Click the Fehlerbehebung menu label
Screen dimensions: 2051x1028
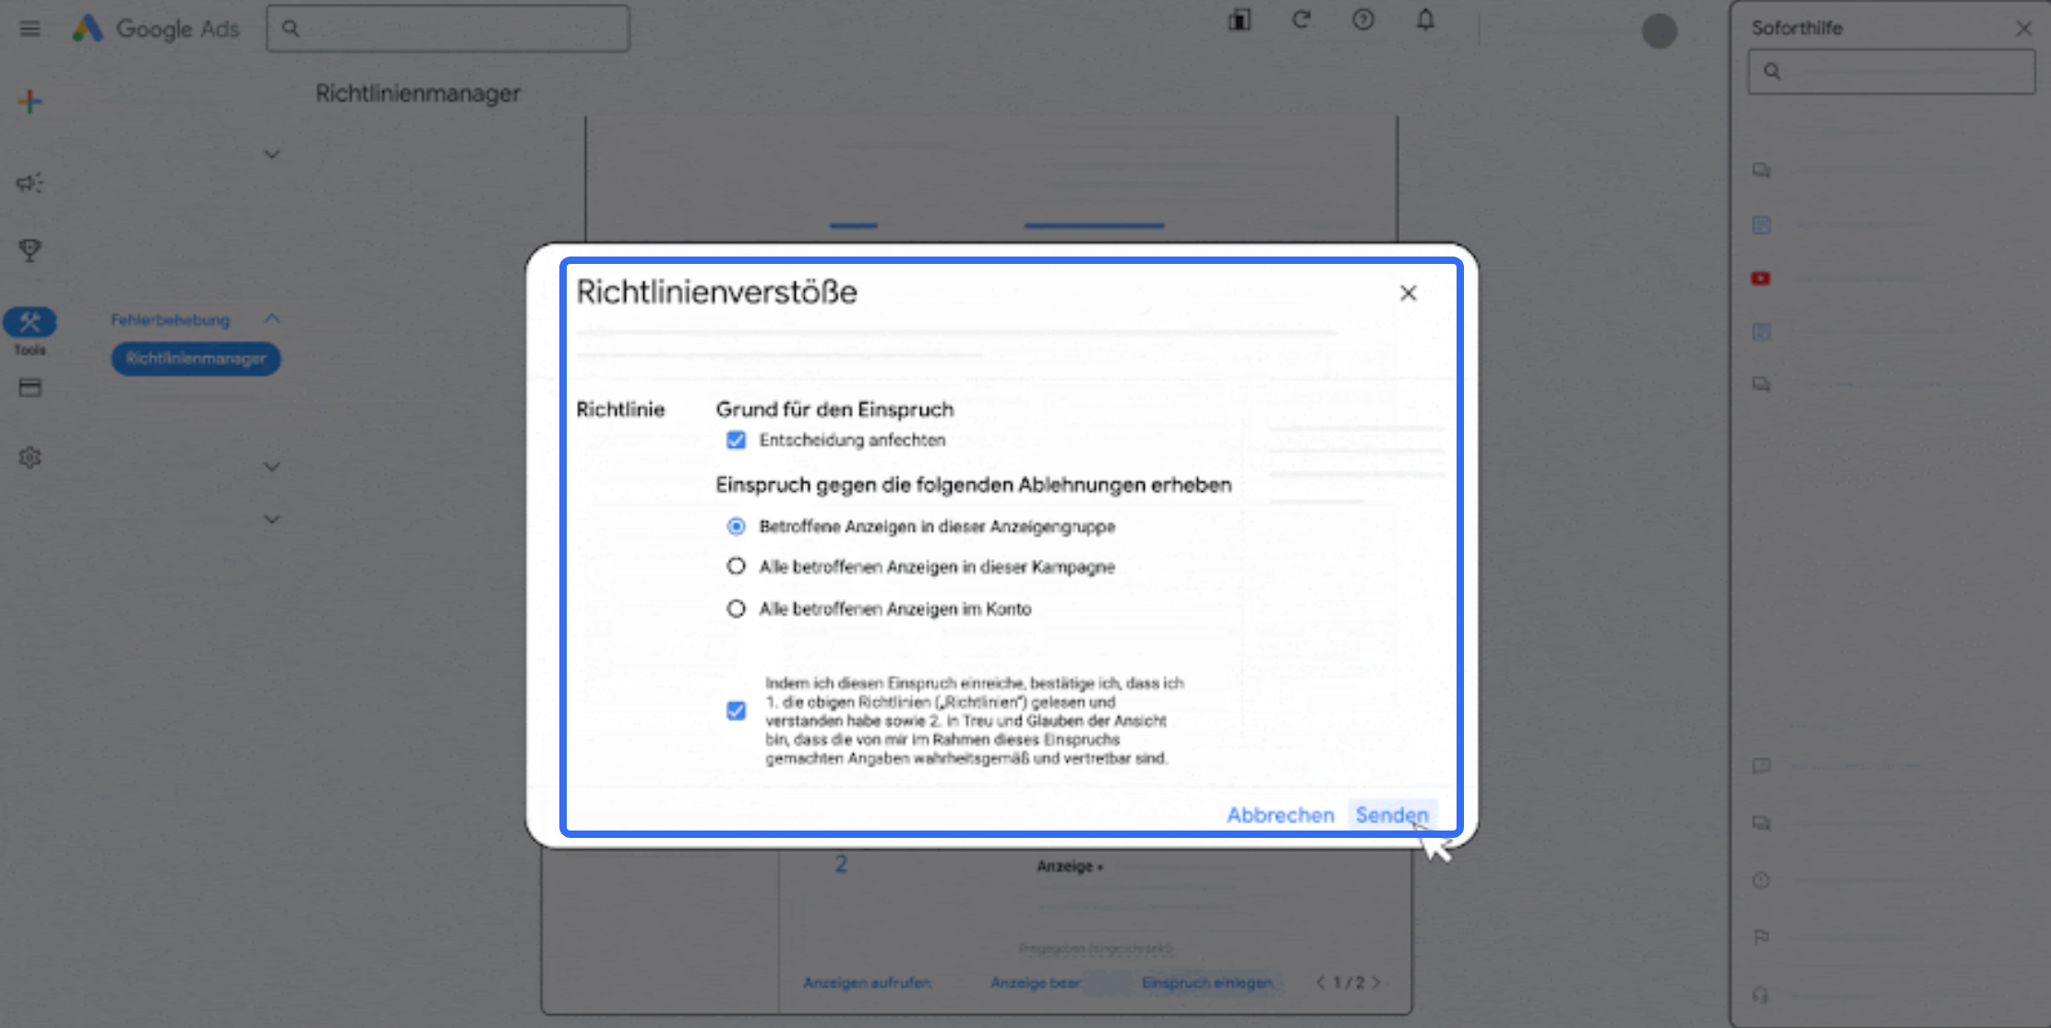click(170, 320)
